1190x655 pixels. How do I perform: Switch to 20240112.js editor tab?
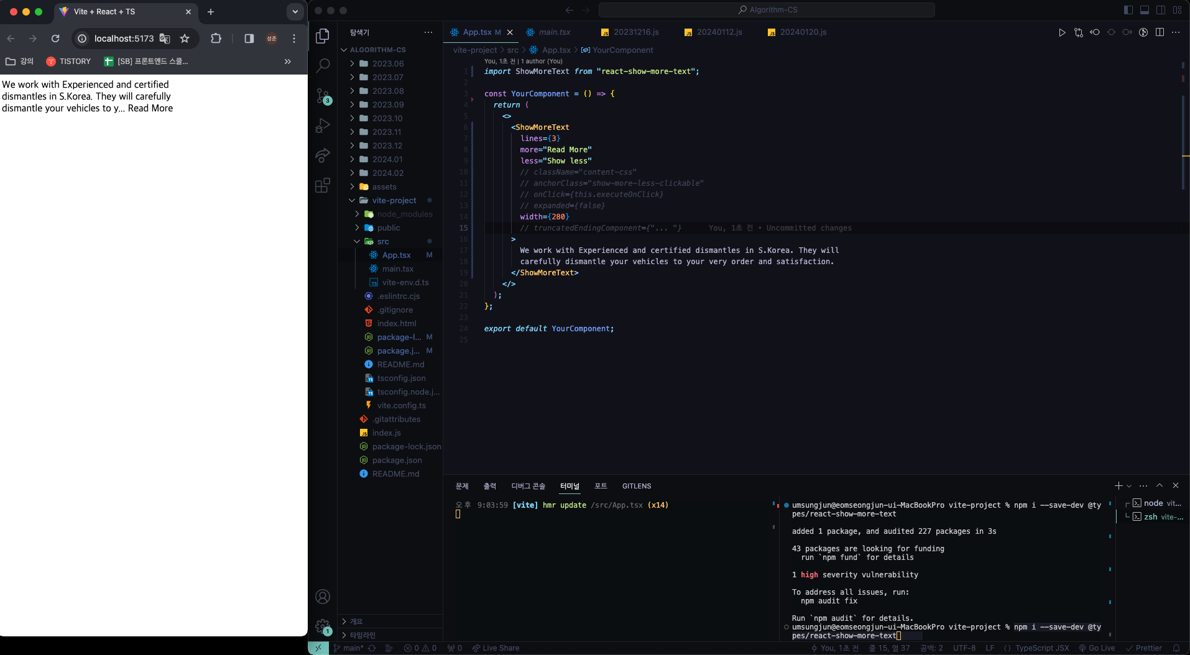719,32
